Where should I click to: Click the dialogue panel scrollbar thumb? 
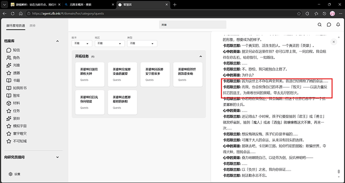coord(338,171)
